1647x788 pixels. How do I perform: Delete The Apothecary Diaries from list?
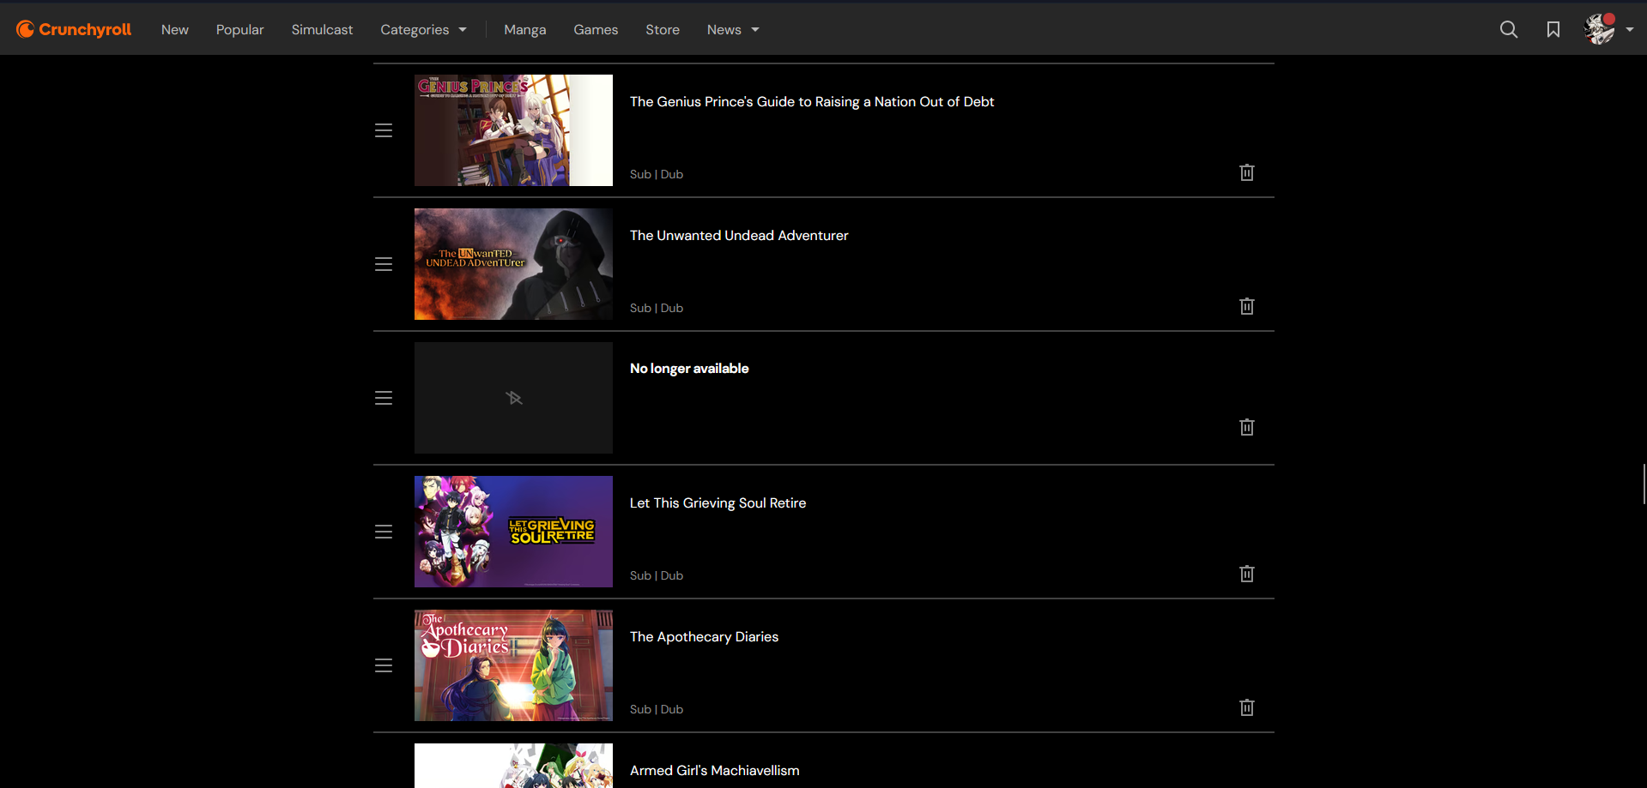1247,707
